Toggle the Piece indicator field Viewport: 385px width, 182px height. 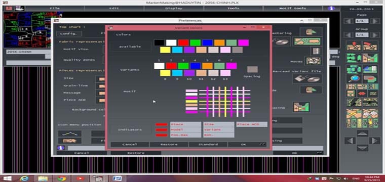point(185,124)
